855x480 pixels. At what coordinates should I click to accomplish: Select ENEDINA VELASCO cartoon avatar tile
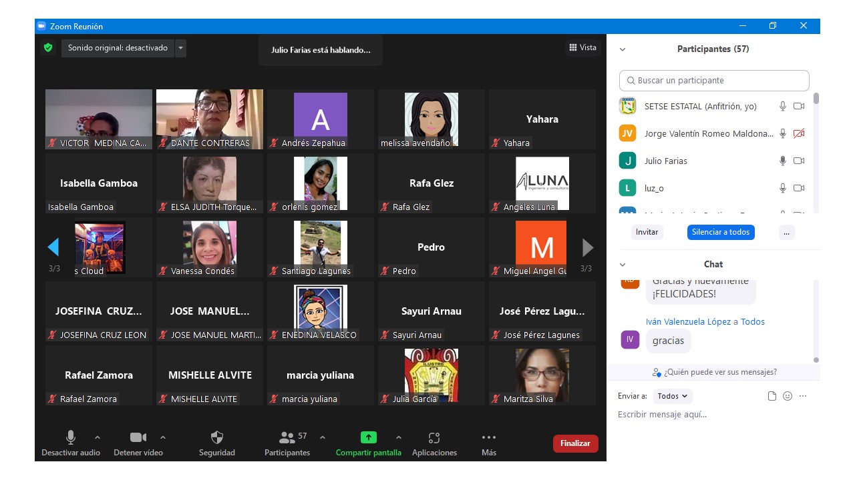point(321,311)
